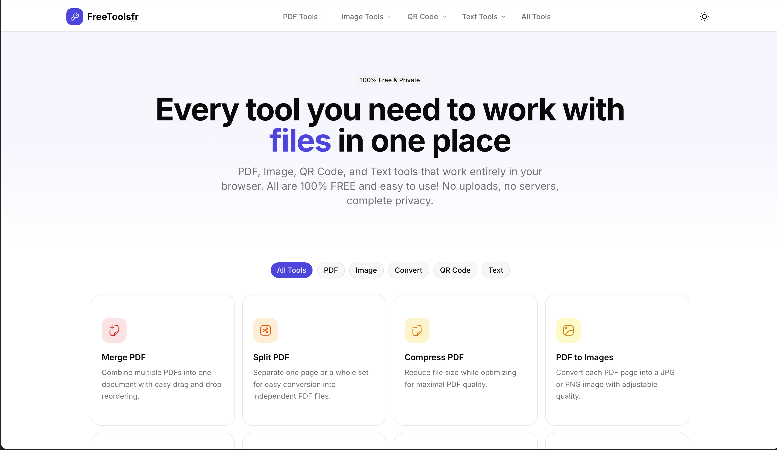The image size is (777, 450).
Task: Click the Split PDF scissors icon
Action: (x=265, y=330)
